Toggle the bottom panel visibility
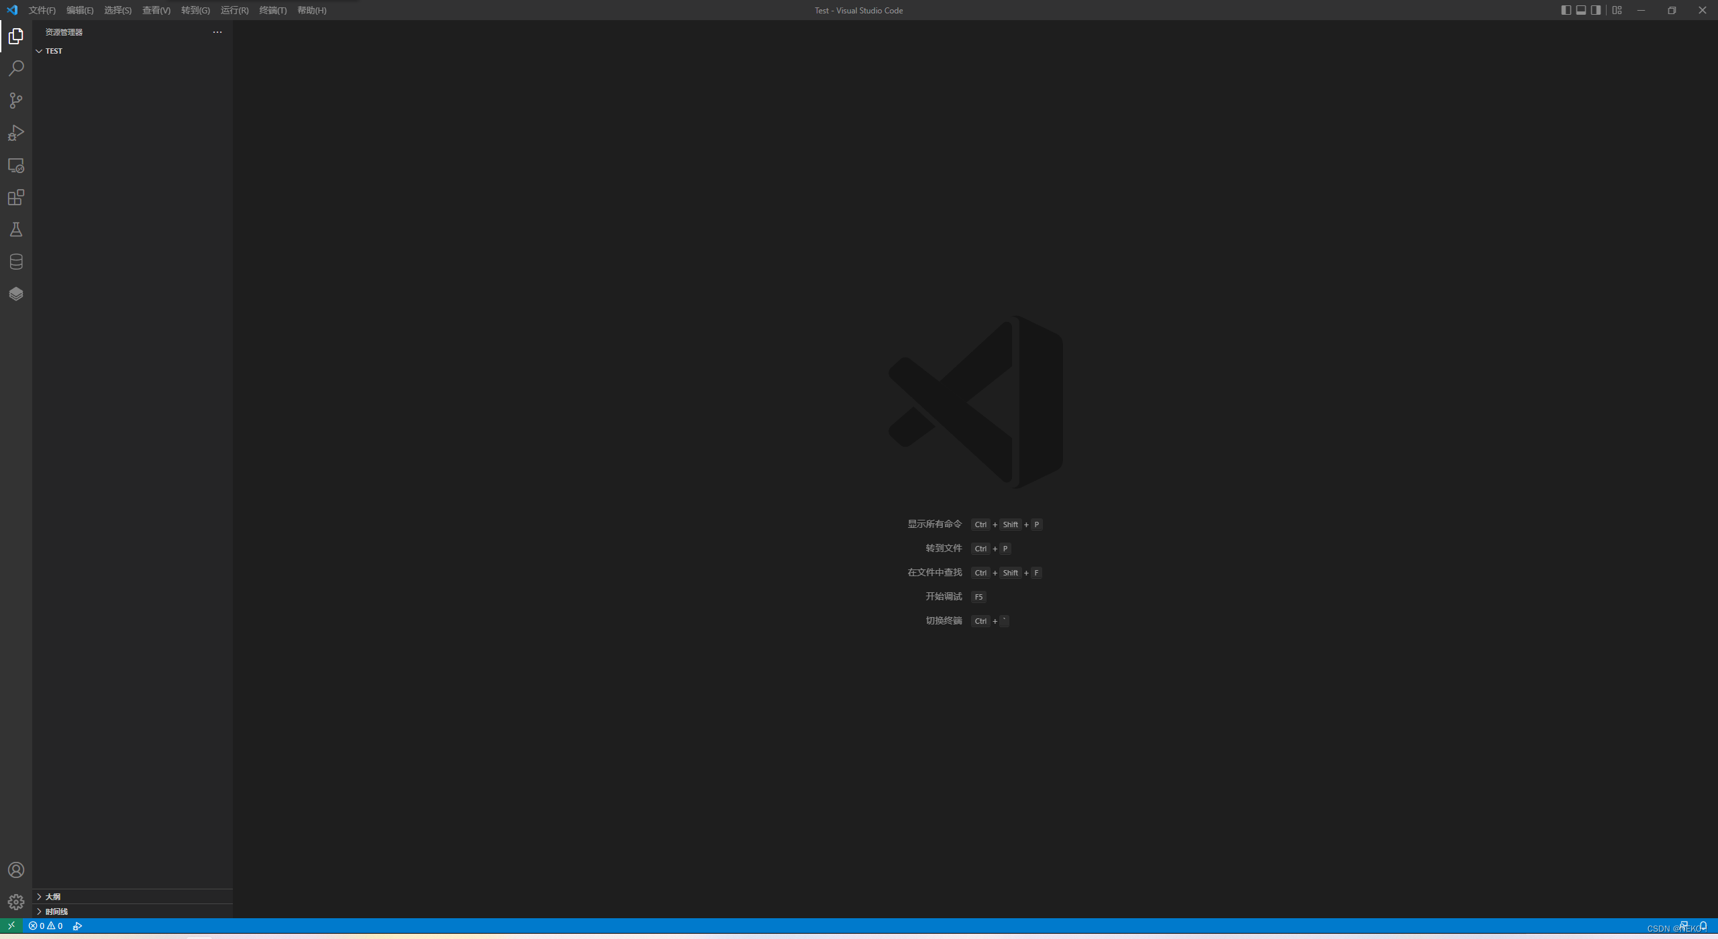The height and width of the screenshot is (939, 1718). pyautogui.click(x=1581, y=10)
